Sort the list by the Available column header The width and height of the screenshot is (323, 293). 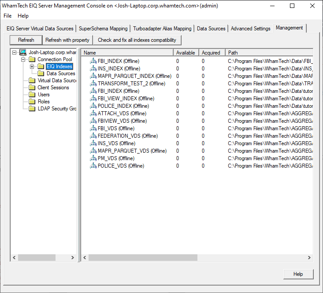pos(186,53)
